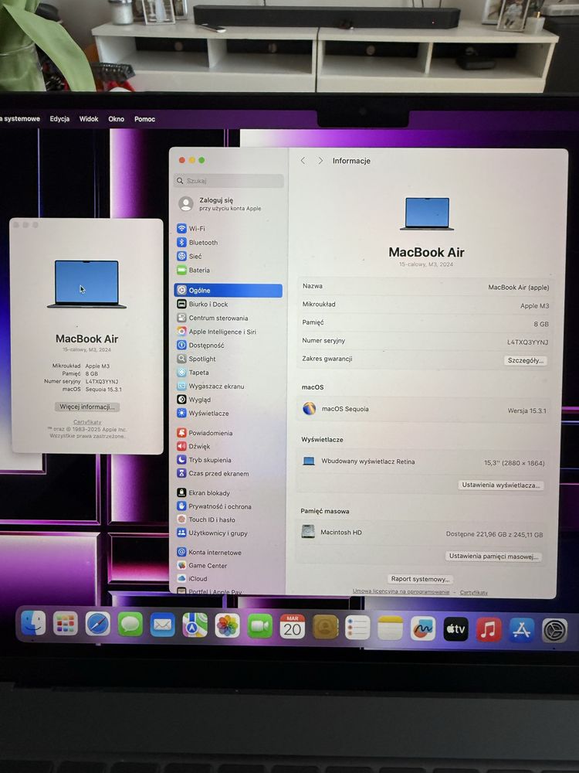The height and width of the screenshot is (773, 579).
Task: Open Reminders app in the Dock
Action: point(357,628)
